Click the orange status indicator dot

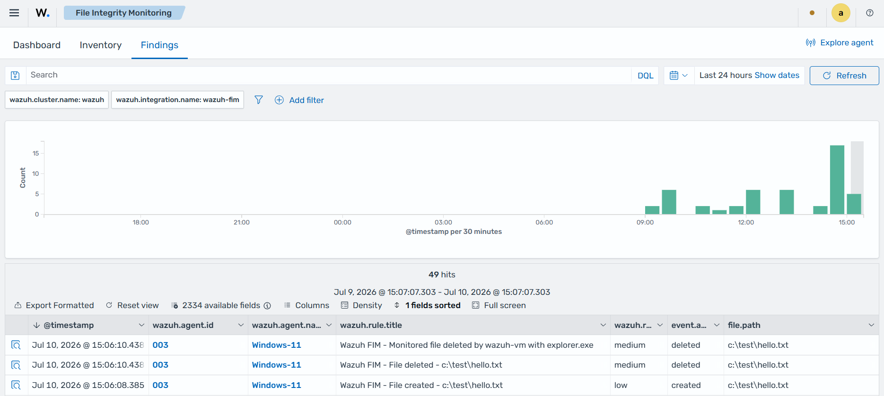click(812, 13)
